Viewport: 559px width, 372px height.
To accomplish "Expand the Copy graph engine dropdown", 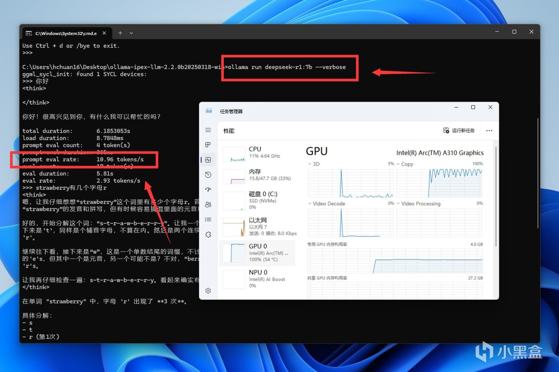I will pyautogui.click(x=399, y=164).
